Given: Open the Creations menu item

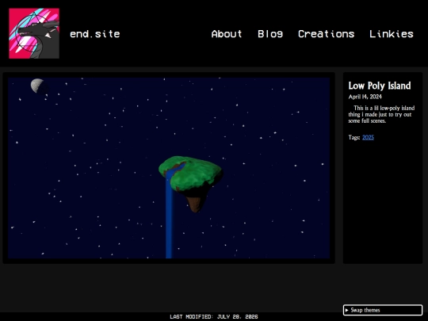Looking at the screenshot, I should point(327,34).
